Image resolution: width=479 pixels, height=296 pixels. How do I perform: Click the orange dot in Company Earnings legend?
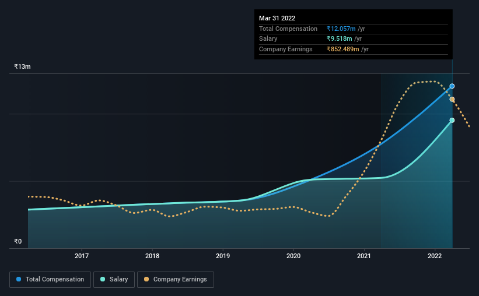(146, 279)
